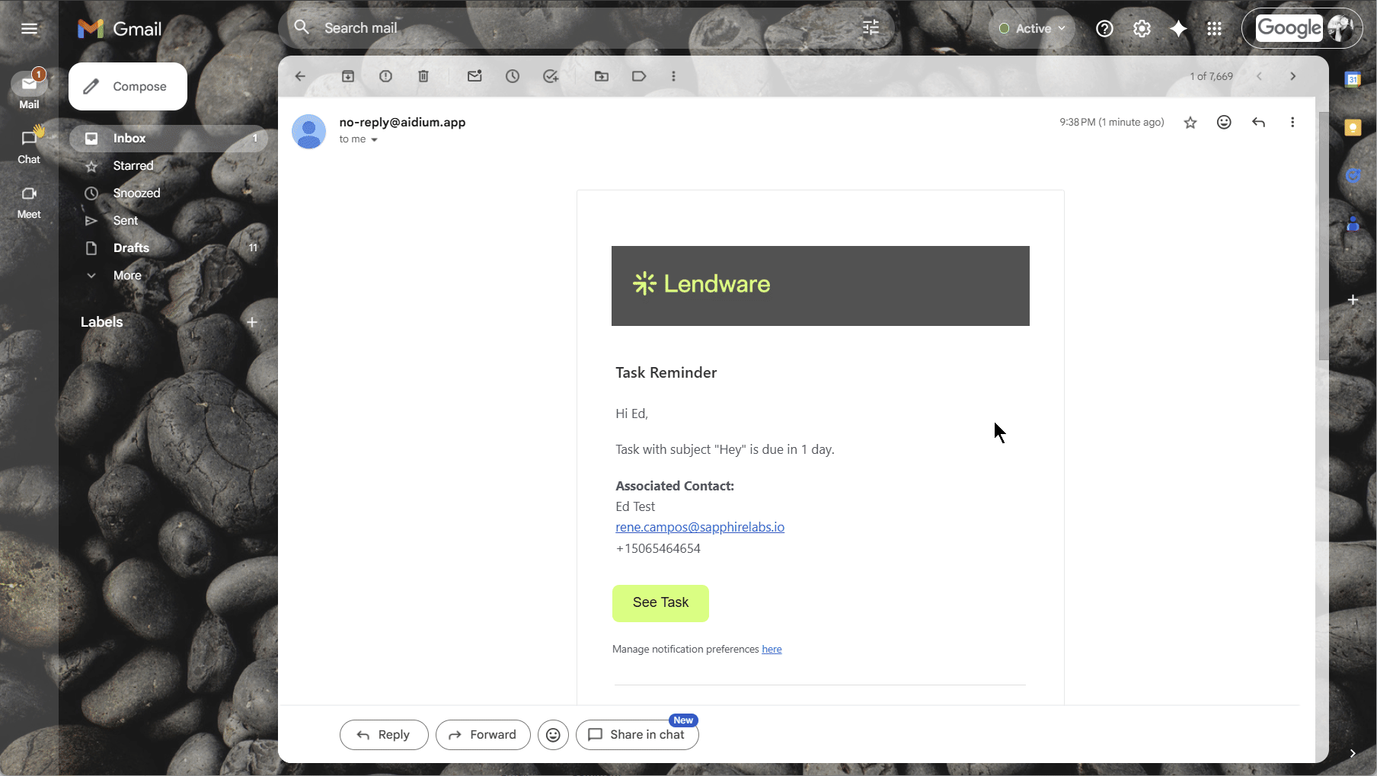This screenshot has height=776, width=1377.
Task: Snooze this Task Reminder email
Action: click(x=512, y=76)
